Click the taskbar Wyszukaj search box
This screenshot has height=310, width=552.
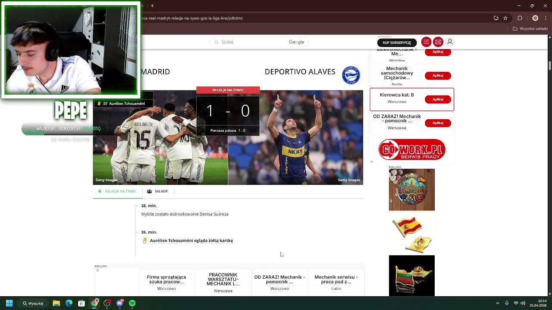pyautogui.click(x=33, y=303)
